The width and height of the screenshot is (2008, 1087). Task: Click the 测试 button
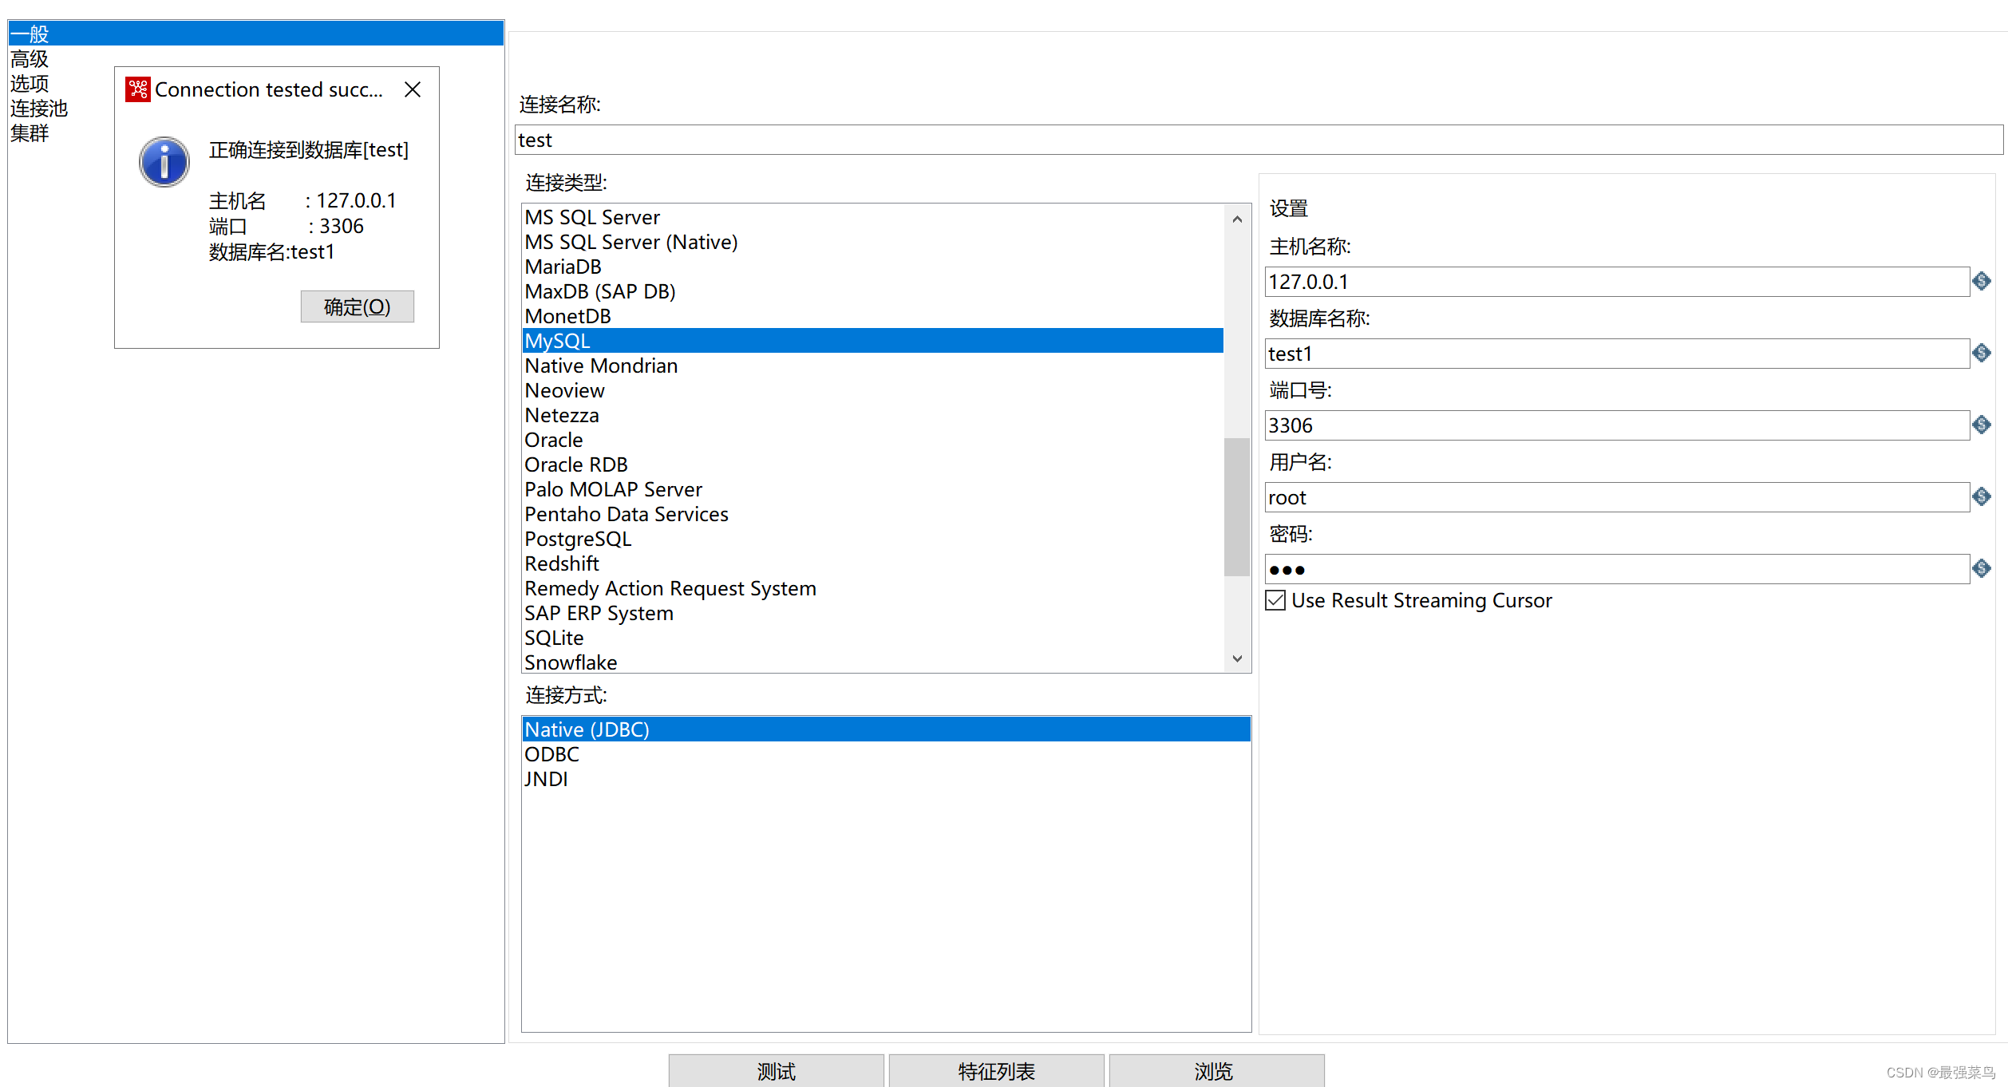click(x=776, y=1071)
